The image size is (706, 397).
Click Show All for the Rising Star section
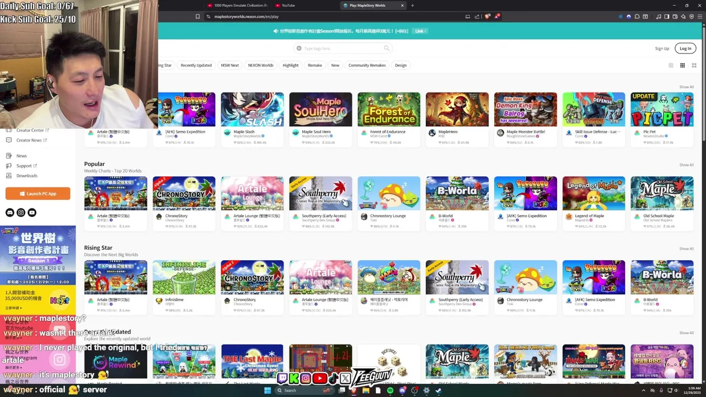686,249
